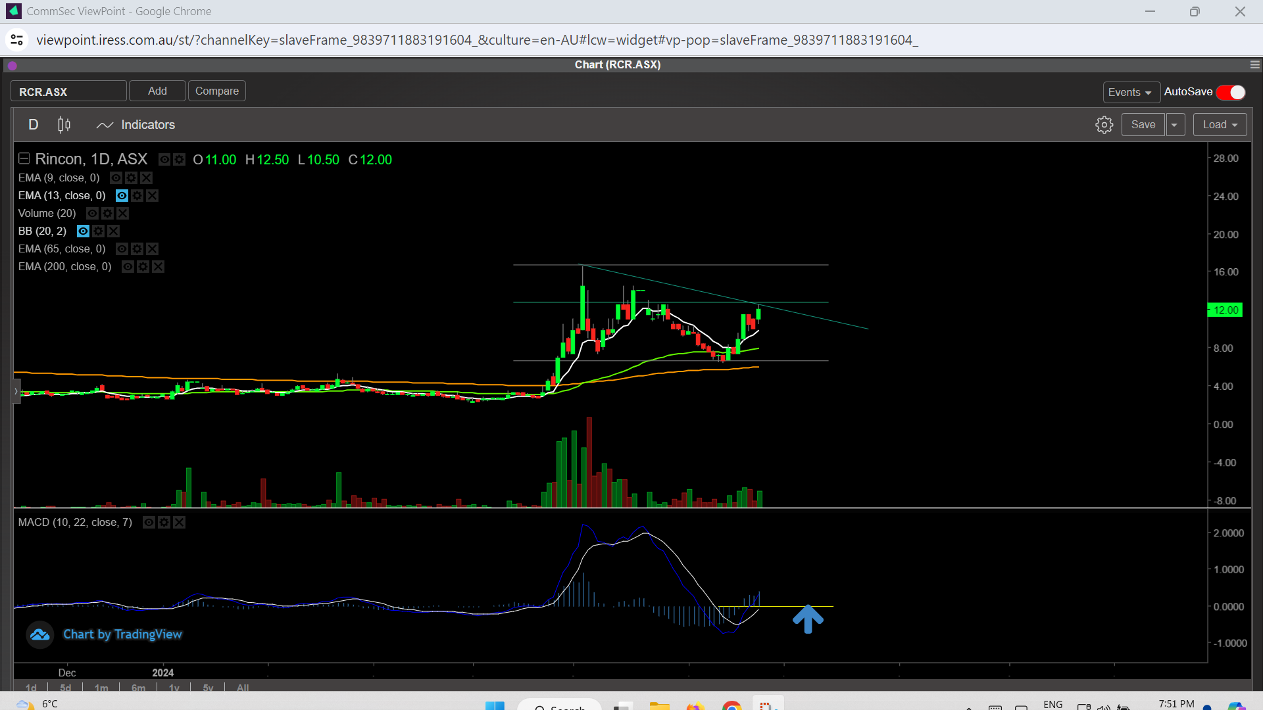The width and height of the screenshot is (1263, 710).
Task: Click the site information icon in address bar
Action: pos(17,40)
